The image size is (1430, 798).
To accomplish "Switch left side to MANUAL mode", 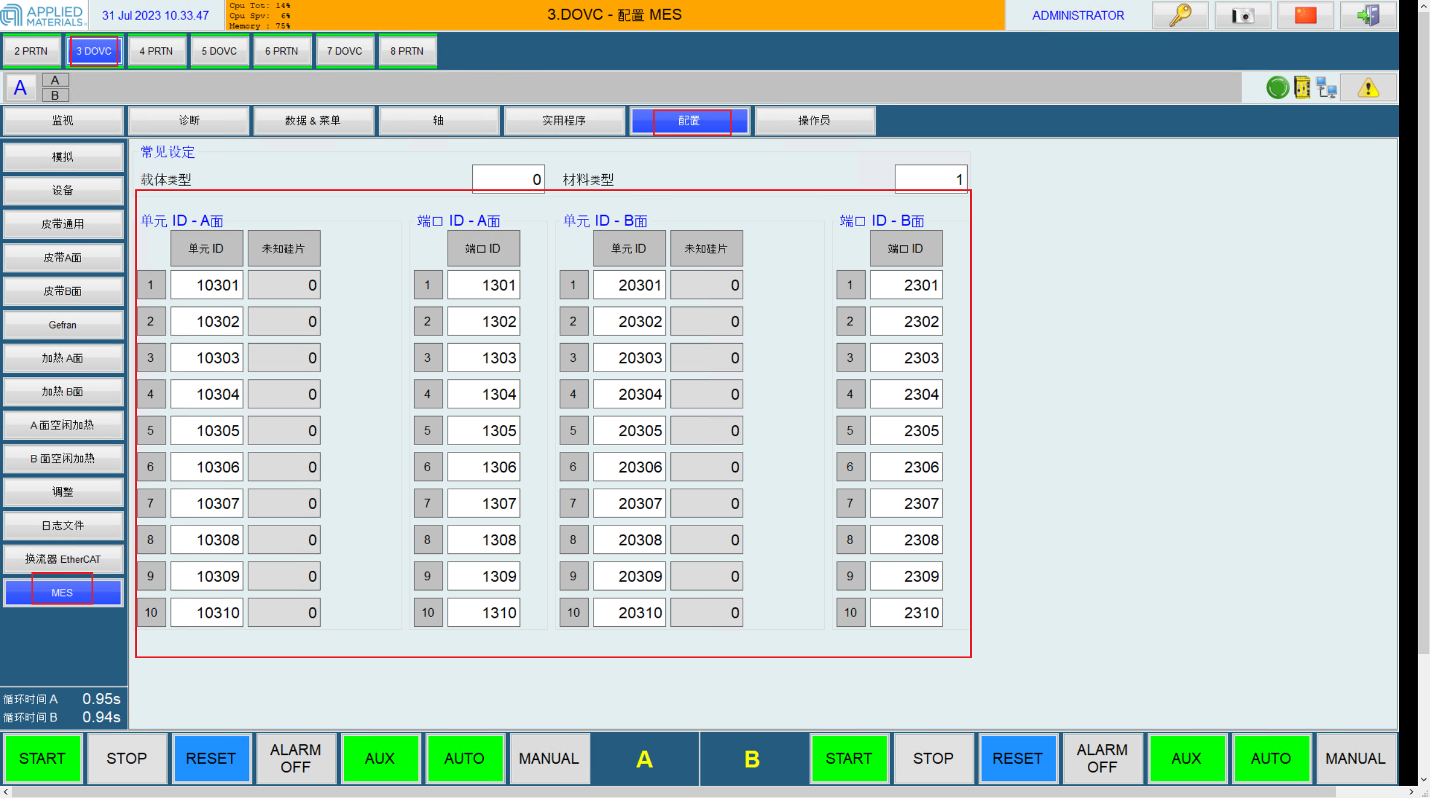I will coord(549,758).
